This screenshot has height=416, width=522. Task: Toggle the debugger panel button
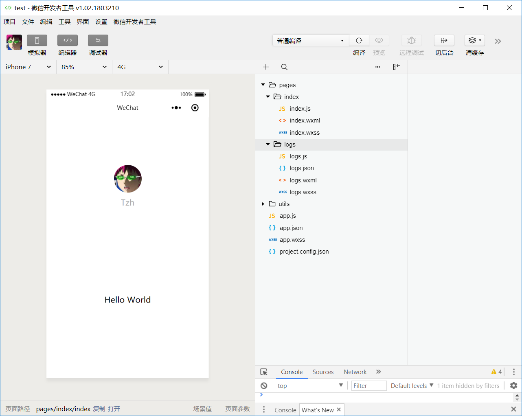98,40
